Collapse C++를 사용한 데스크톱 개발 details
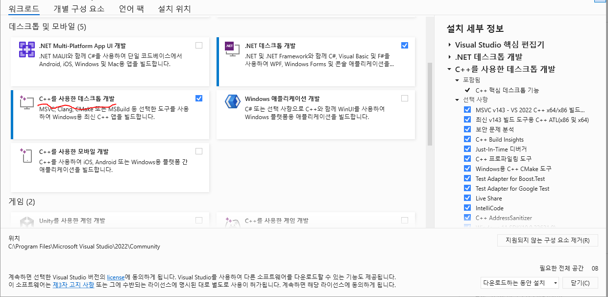The image size is (608, 297). [x=449, y=69]
